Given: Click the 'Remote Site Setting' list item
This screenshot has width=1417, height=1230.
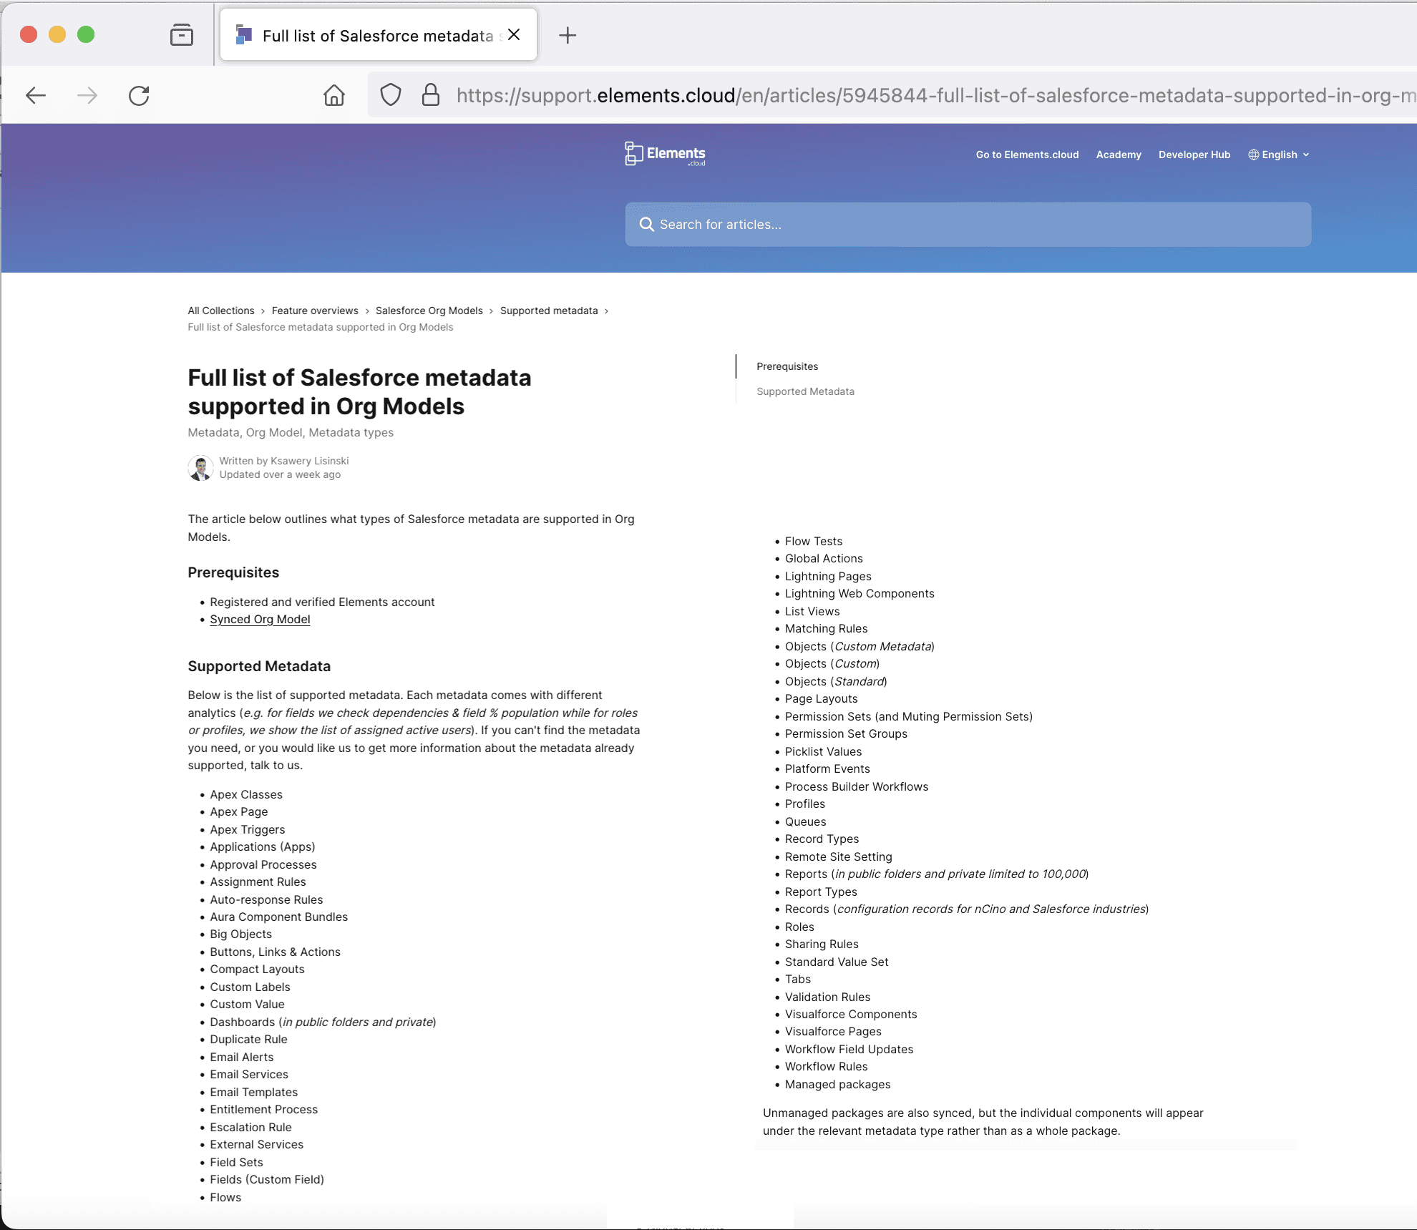Looking at the screenshot, I should tap(839, 856).
